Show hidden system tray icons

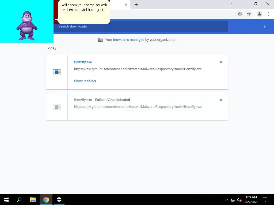click(x=226, y=200)
